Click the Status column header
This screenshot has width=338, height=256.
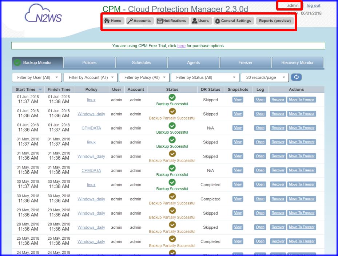point(172,89)
